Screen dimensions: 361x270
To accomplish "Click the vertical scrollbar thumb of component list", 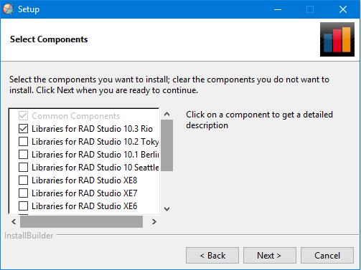I will [x=167, y=145].
